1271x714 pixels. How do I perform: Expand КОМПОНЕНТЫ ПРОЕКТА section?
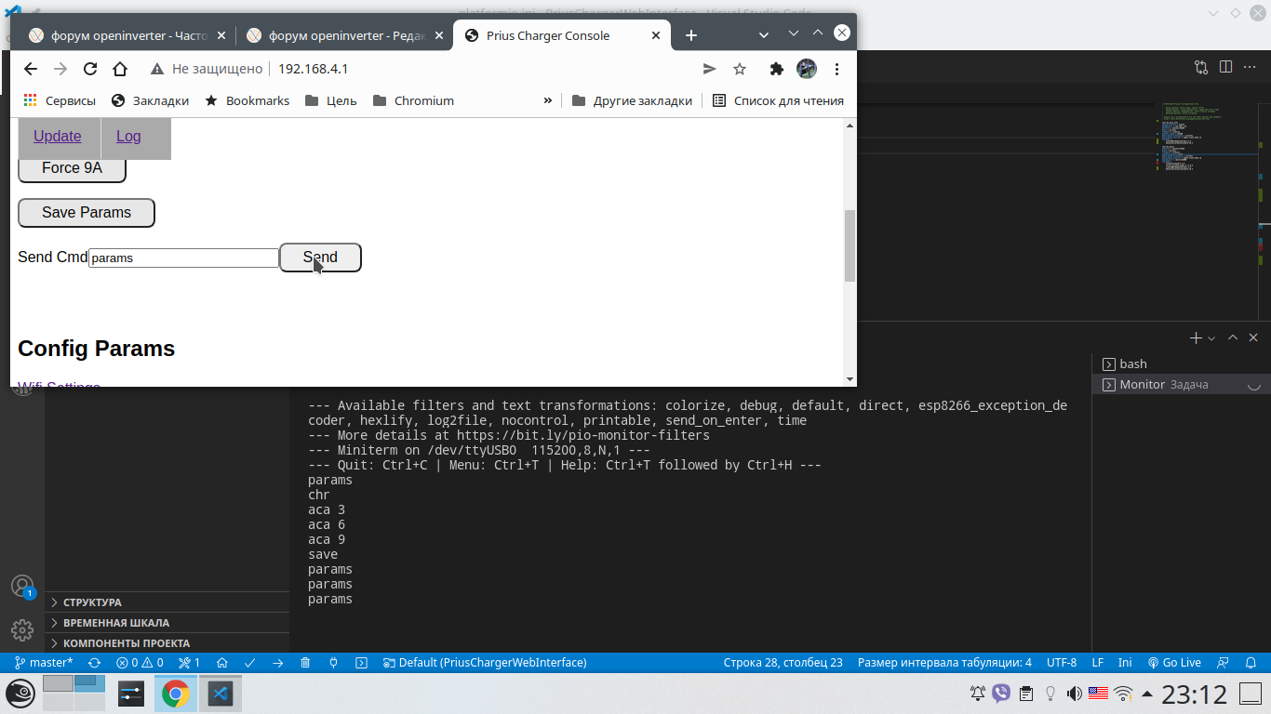(x=126, y=643)
